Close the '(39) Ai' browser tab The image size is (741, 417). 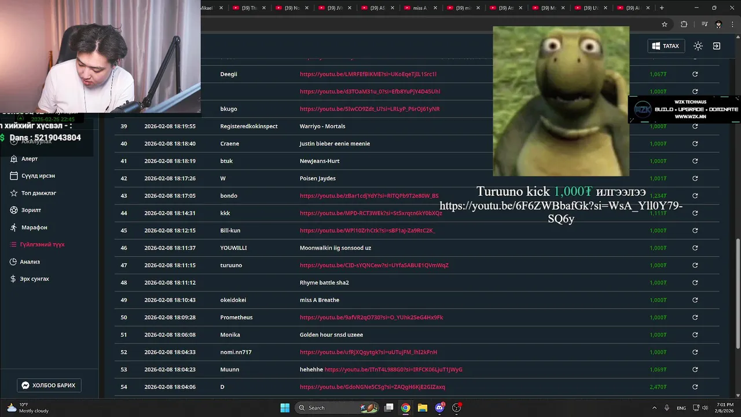647,8
